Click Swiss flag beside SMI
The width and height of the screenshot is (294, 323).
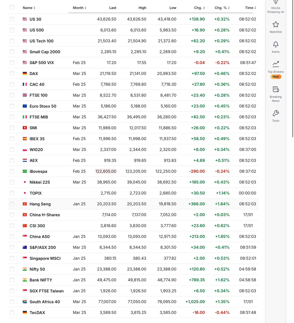click(x=25, y=128)
